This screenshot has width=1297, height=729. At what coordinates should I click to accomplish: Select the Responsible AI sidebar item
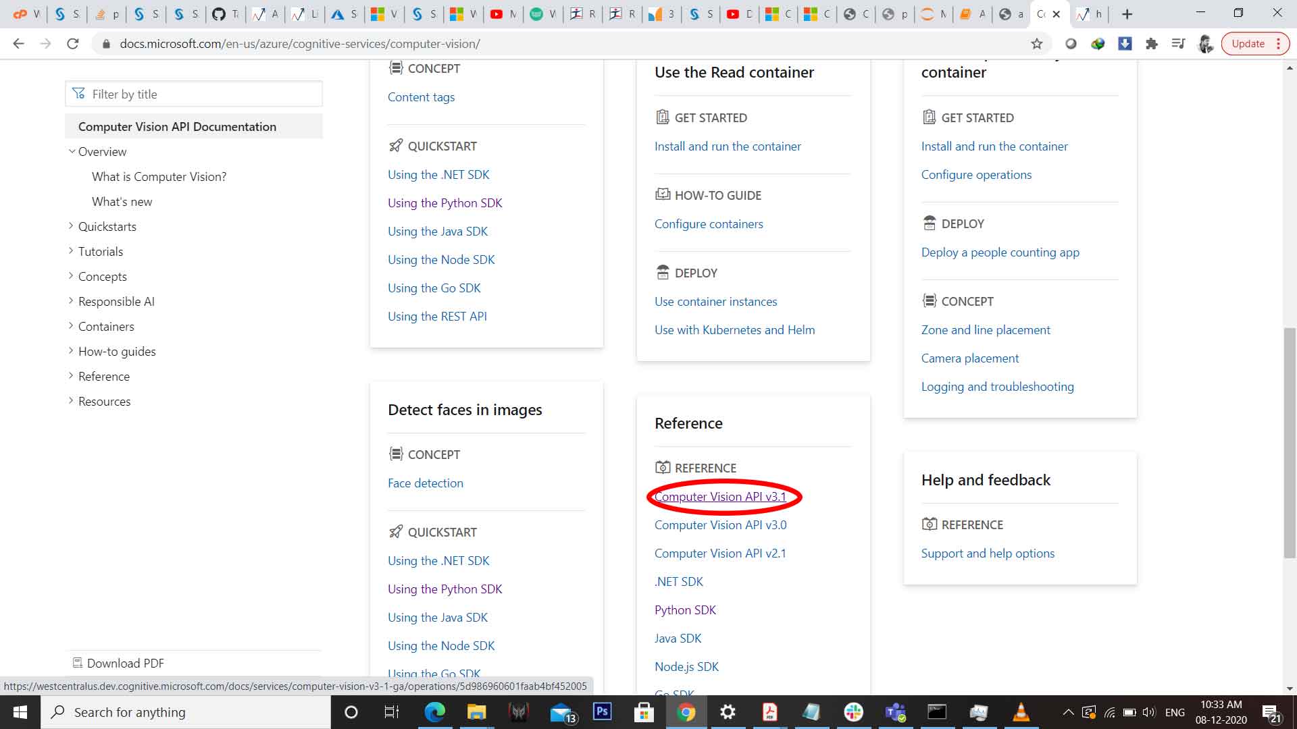tap(116, 301)
